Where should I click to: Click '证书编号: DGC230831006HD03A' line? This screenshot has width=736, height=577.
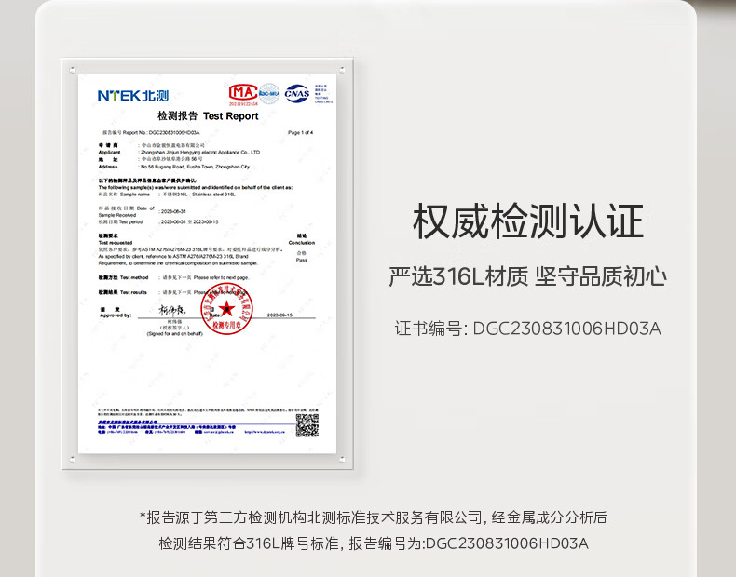pos(527,329)
